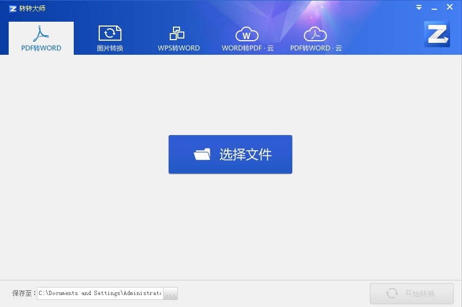Click the folder icon inside 选择文件 button
The width and height of the screenshot is (462, 307).
tap(202, 154)
